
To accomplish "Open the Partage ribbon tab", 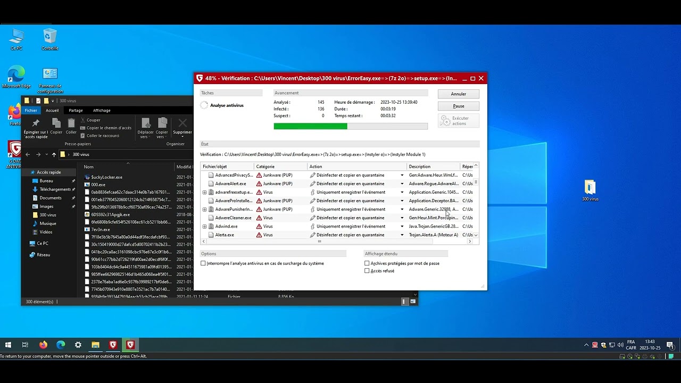I will [76, 110].
